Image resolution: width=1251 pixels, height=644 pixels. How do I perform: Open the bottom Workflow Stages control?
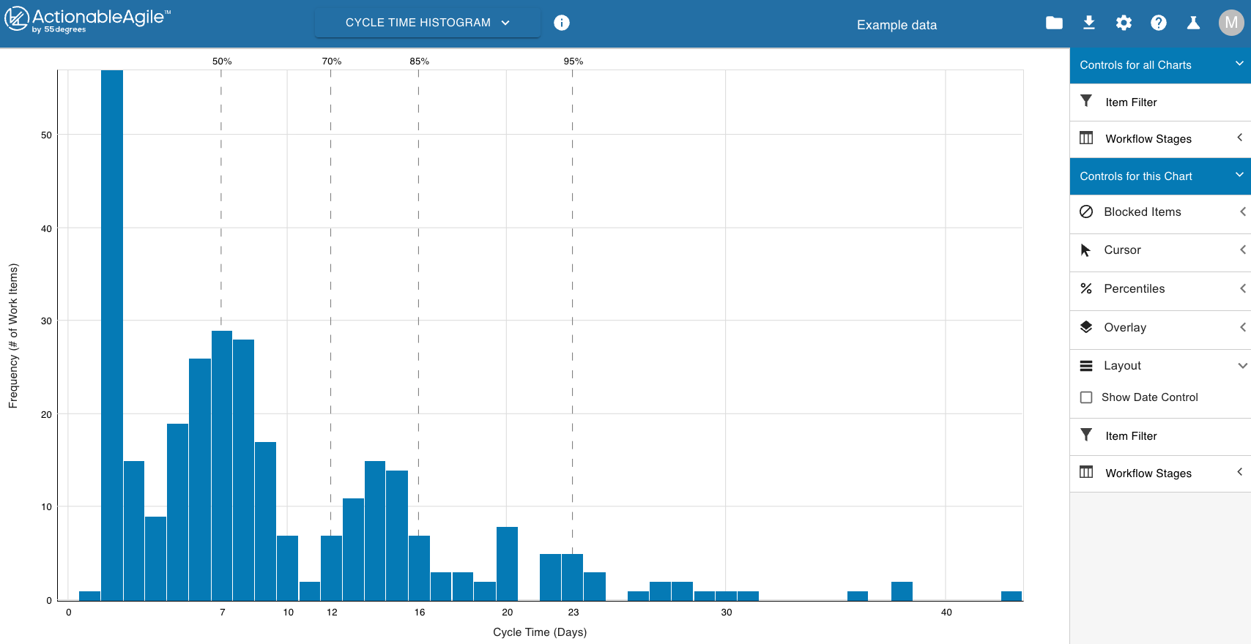[1160, 473]
